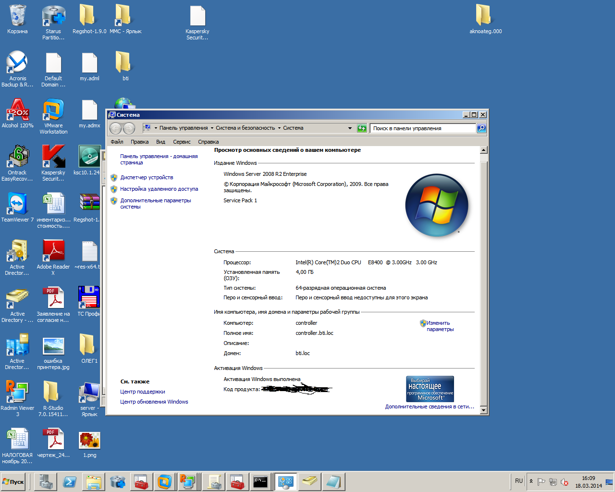Click the Корзина recycle bin icon
615x492 pixels.
click(x=17, y=19)
